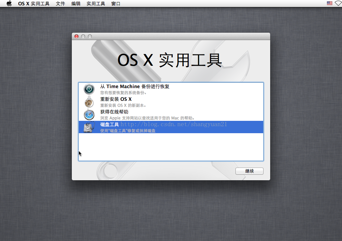
Task: Click the US flag input source icon
Action: [x=330, y=3]
